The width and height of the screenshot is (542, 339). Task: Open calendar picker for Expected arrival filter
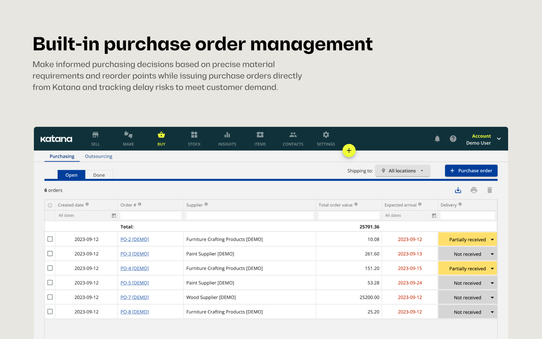[x=434, y=216]
